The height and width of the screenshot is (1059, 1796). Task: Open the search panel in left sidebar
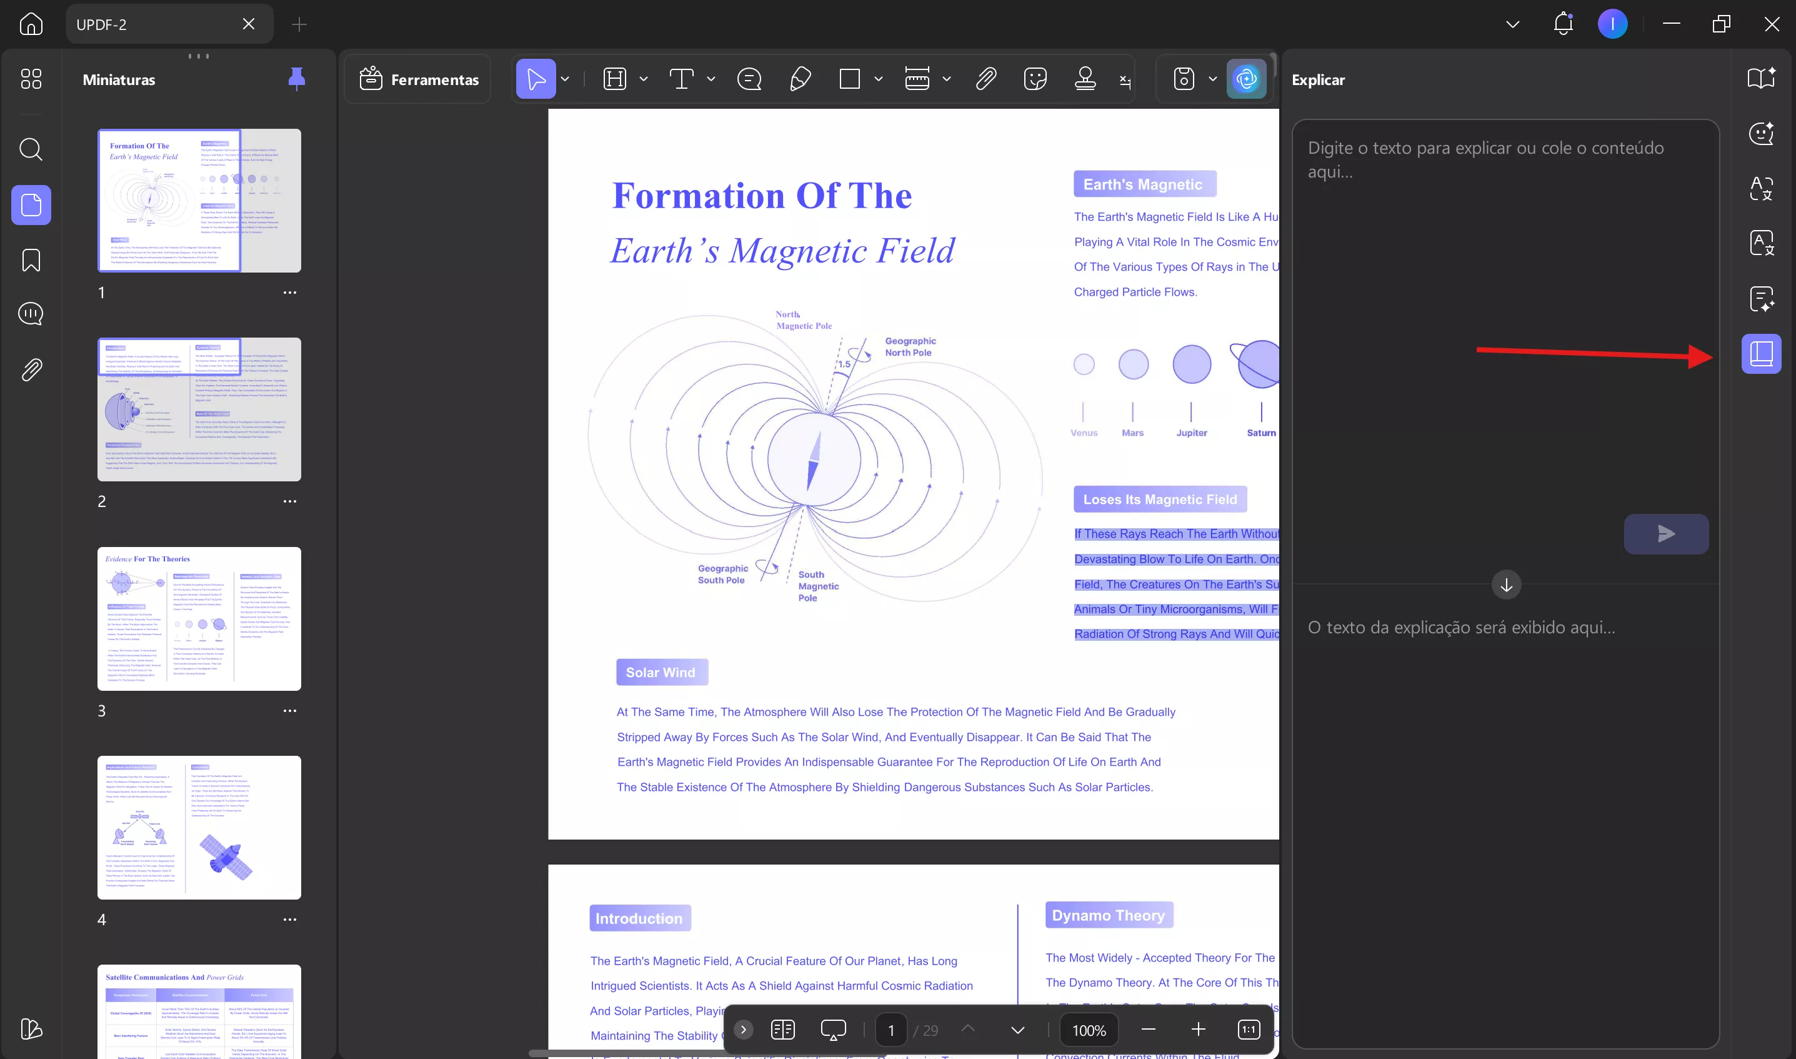[x=31, y=149]
